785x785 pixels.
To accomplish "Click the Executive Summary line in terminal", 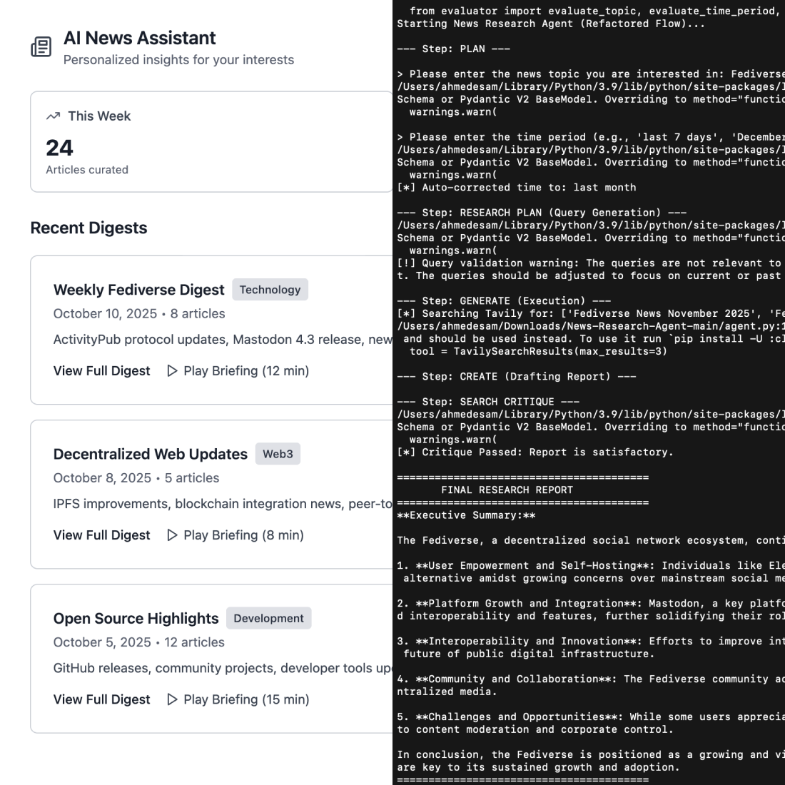I will click(466, 515).
